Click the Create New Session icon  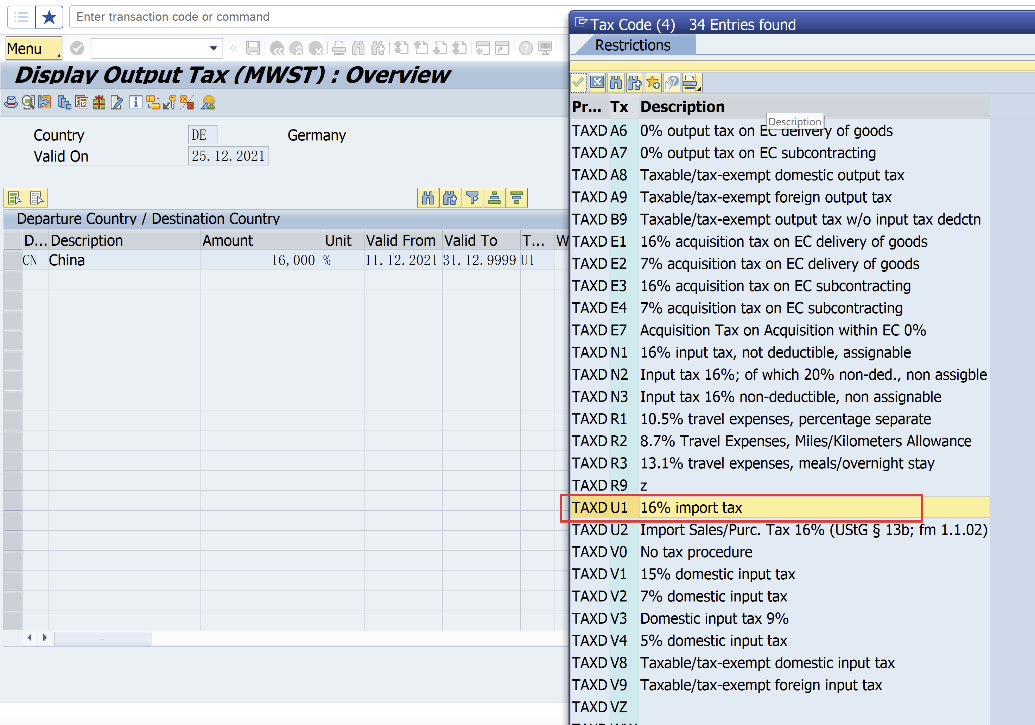click(x=483, y=48)
